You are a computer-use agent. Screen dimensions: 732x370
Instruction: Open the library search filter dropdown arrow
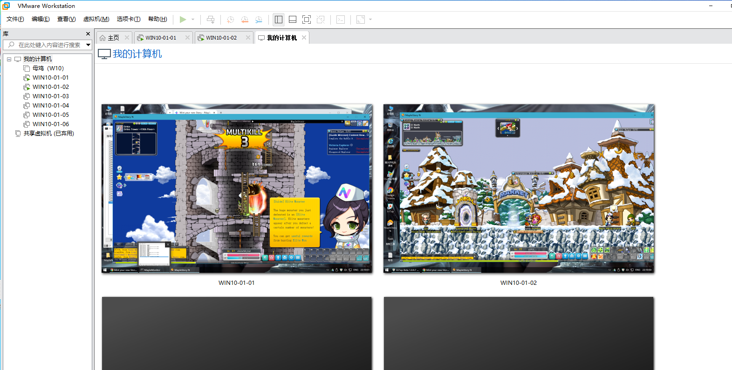point(88,45)
